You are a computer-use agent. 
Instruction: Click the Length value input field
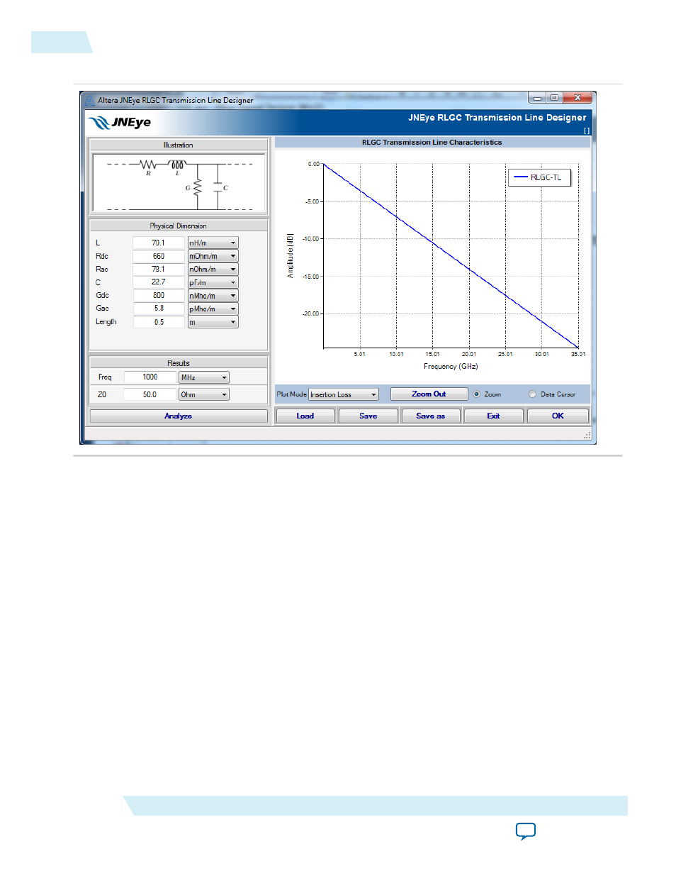[158, 322]
